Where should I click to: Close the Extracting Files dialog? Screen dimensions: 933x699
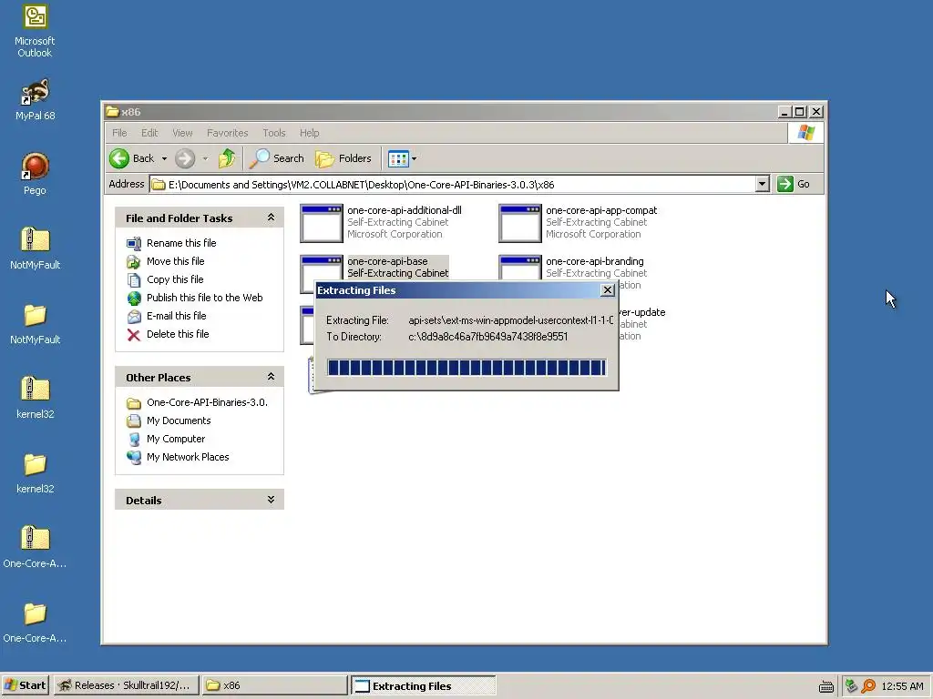608,290
